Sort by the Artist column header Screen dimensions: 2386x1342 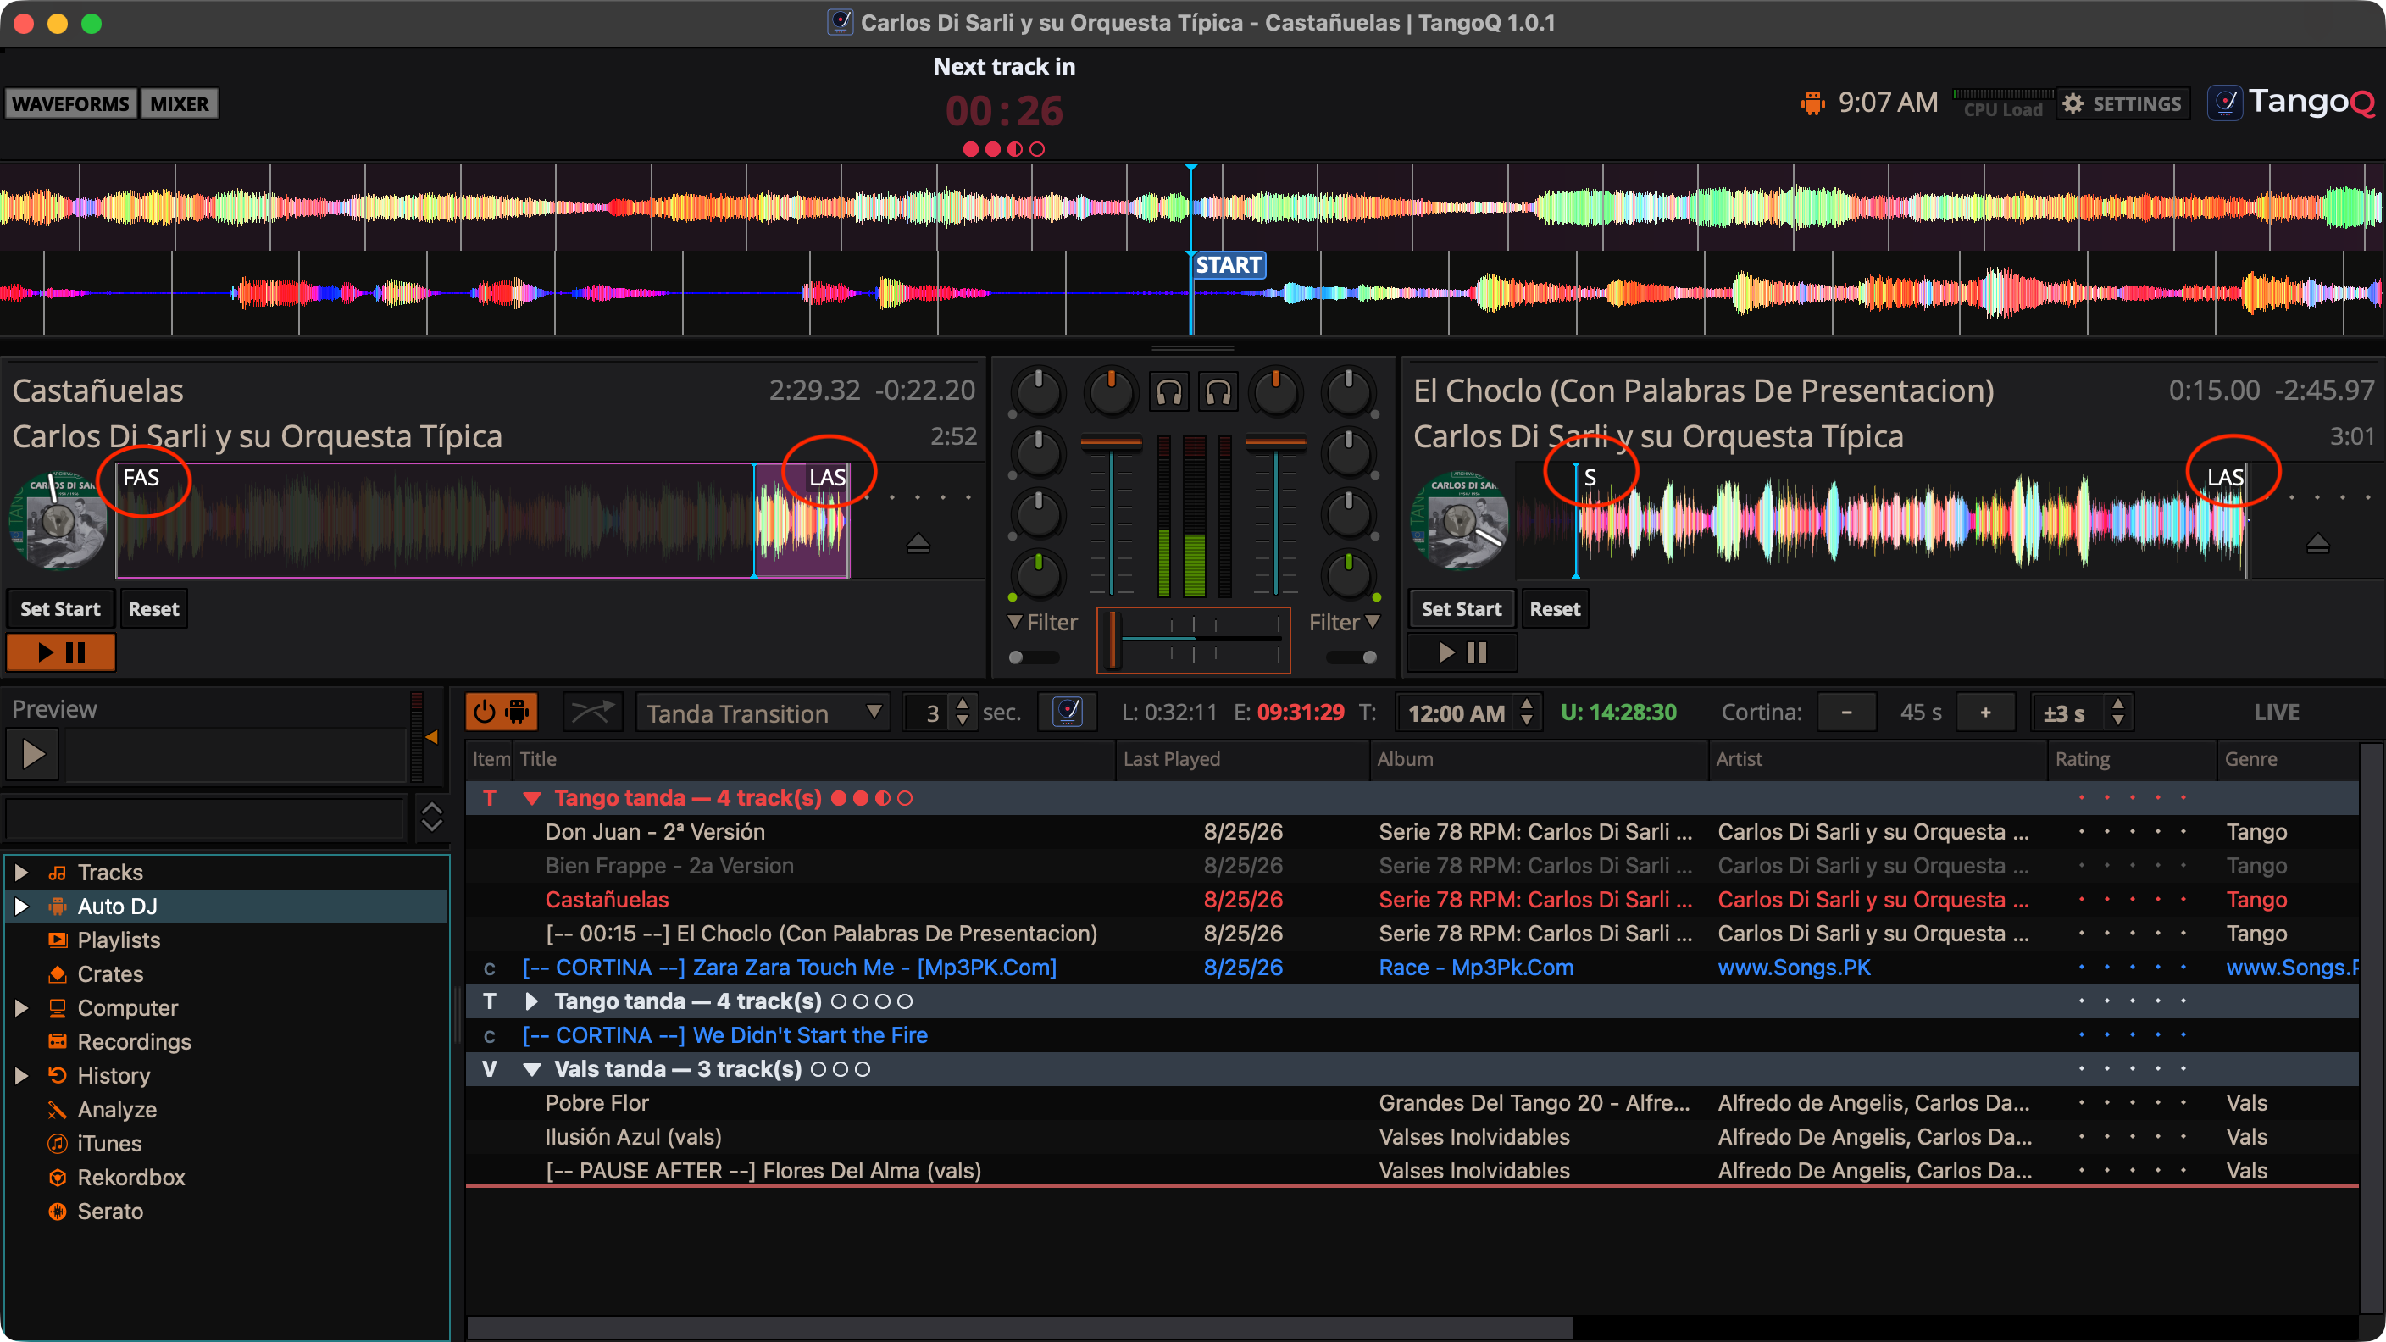click(x=1878, y=758)
